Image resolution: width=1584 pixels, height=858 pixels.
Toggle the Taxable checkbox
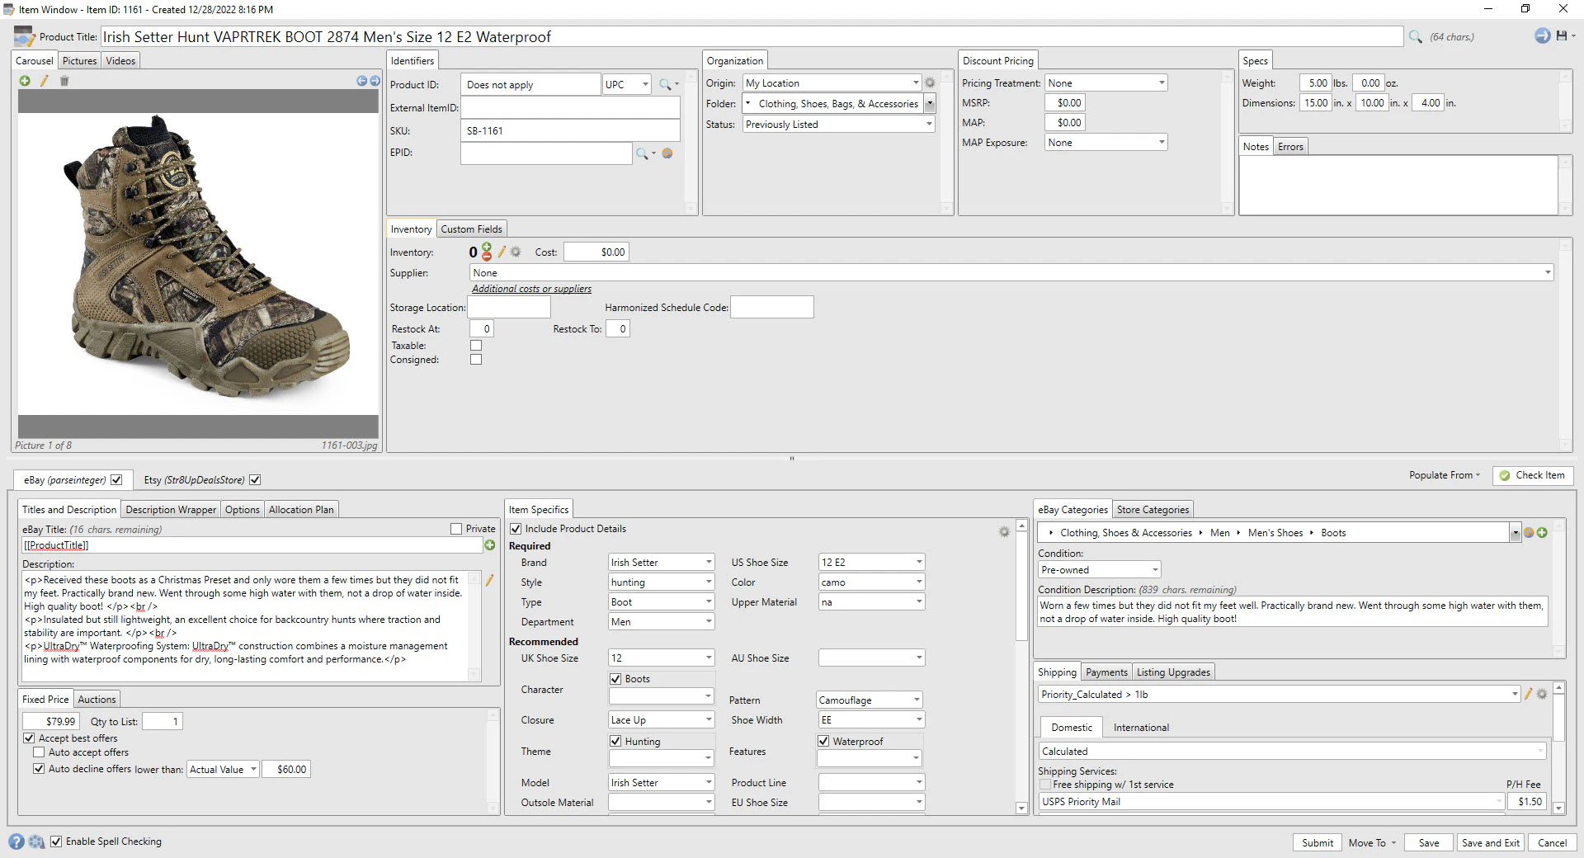tap(476, 345)
